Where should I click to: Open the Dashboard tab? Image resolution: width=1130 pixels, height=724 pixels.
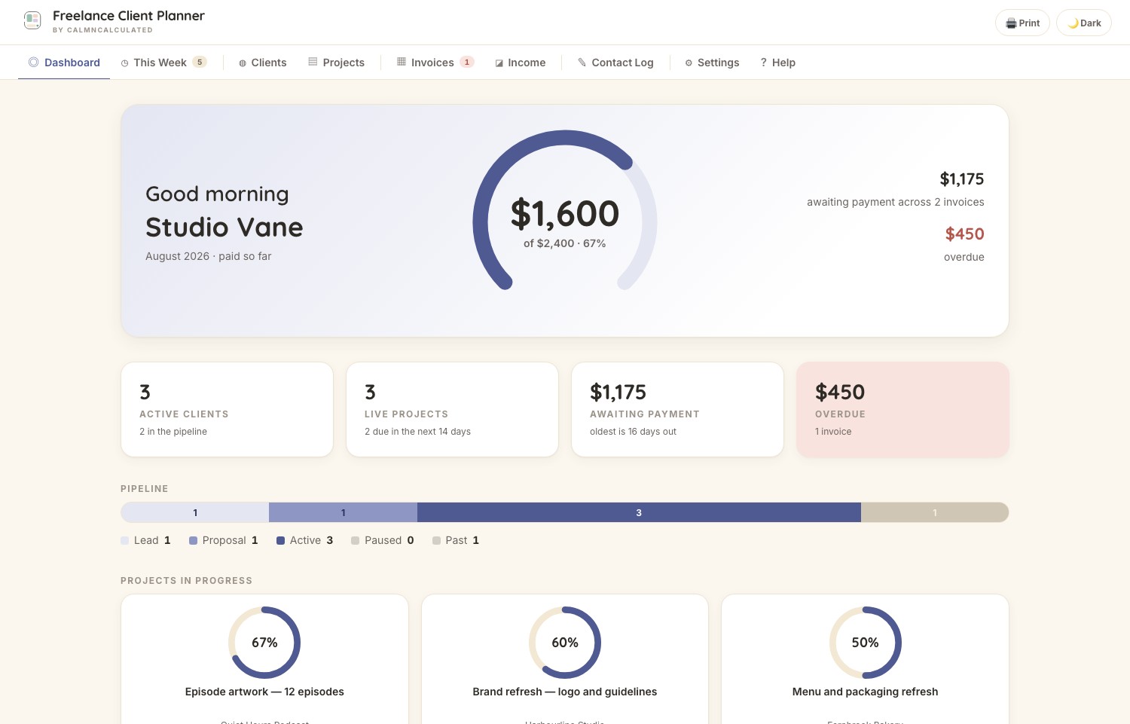[x=64, y=63]
